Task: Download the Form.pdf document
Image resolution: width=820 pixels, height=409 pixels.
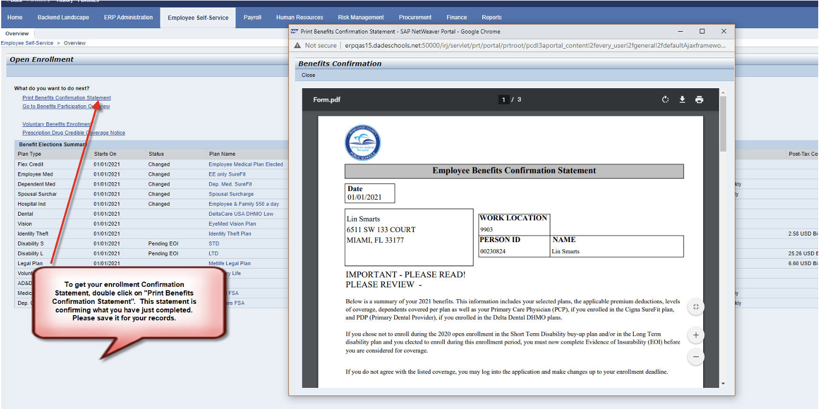Action: click(682, 100)
